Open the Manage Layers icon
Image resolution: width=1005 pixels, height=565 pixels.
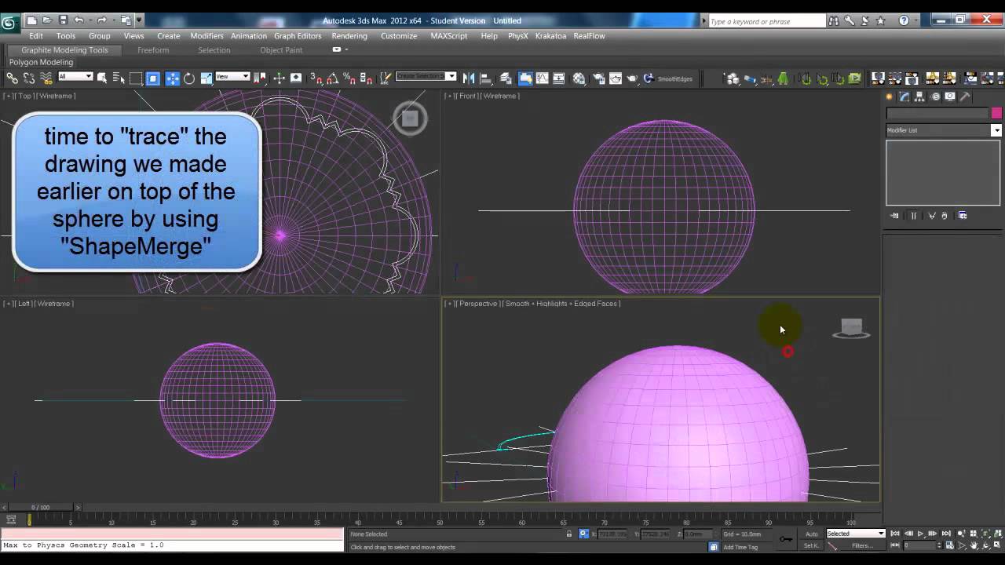[x=506, y=78]
